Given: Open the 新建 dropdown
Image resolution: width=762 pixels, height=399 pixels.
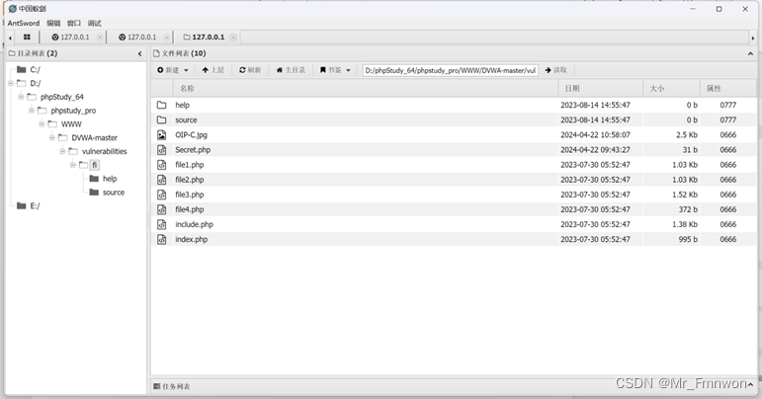Looking at the screenshot, I should coord(173,70).
